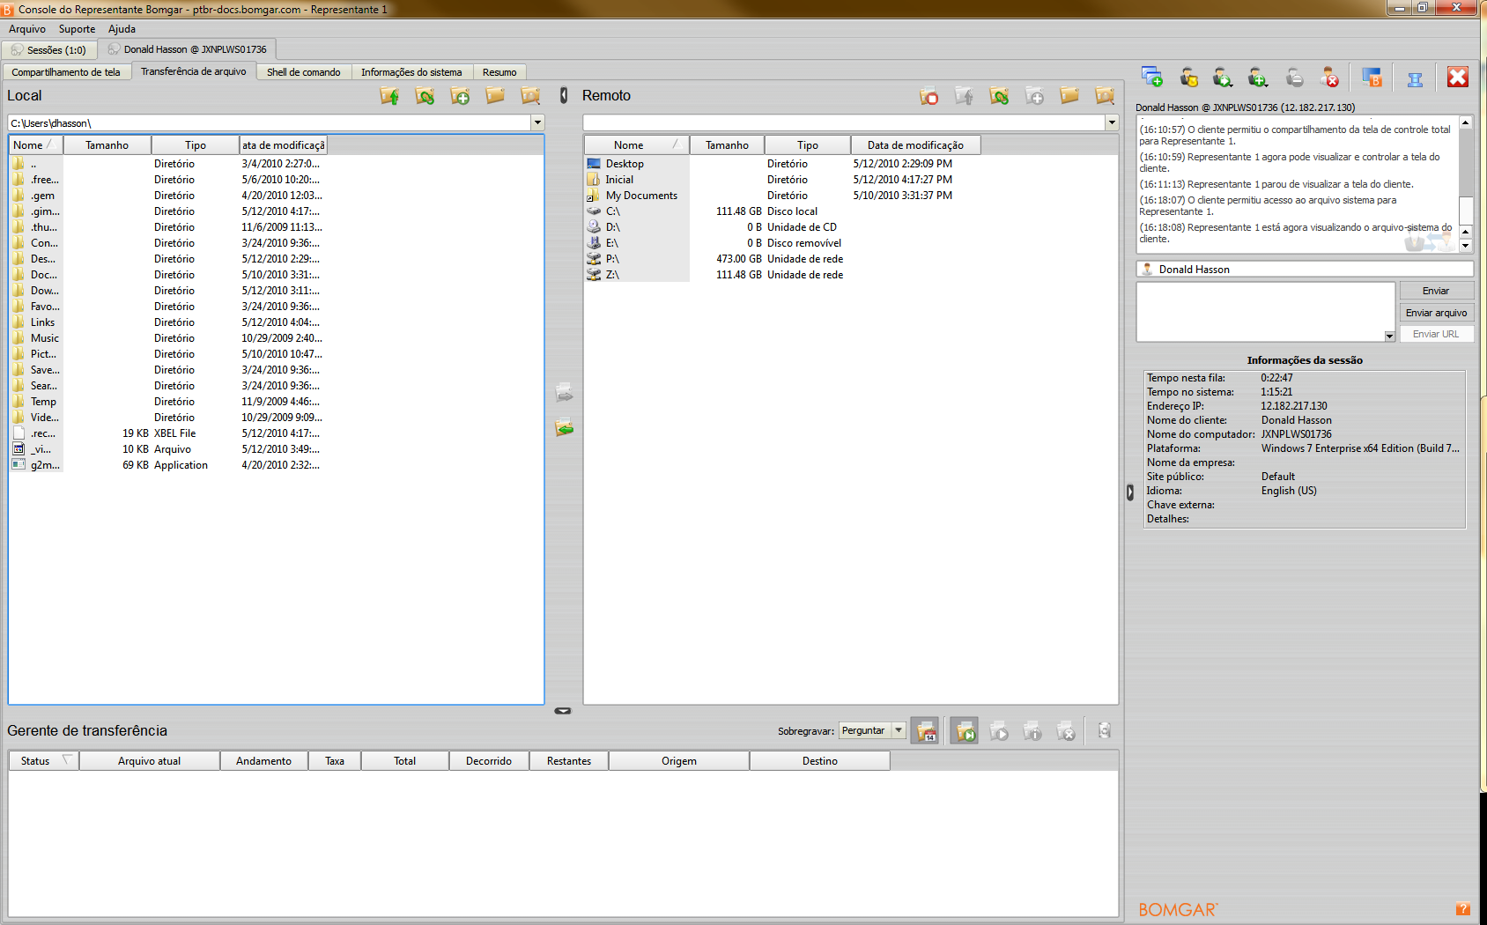Open the Sobregravar Perguntar dropdown
Screen dimensions: 1487x925
coord(872,730)
